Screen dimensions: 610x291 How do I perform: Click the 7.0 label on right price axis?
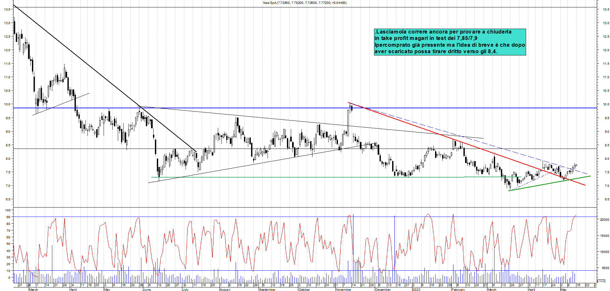click(x=606, y=186)
